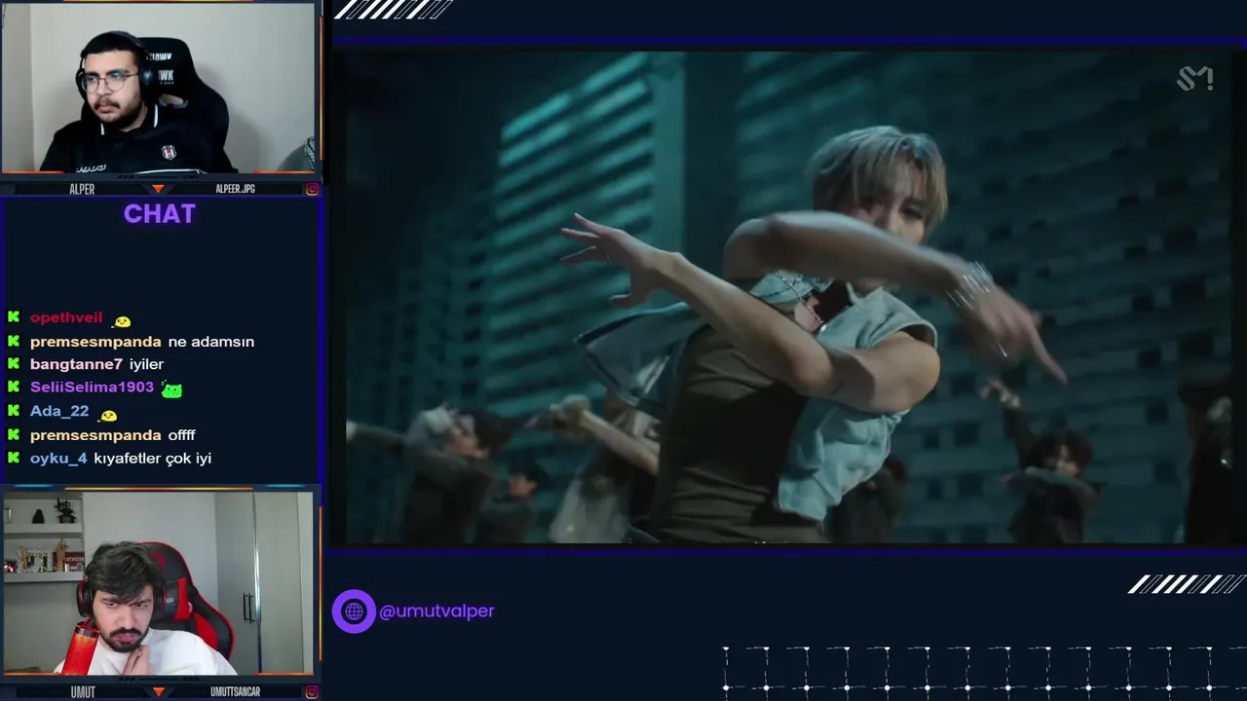Click the purple globe icon beside @umutvalper
1247x701 pixels.
click(354, 611)
